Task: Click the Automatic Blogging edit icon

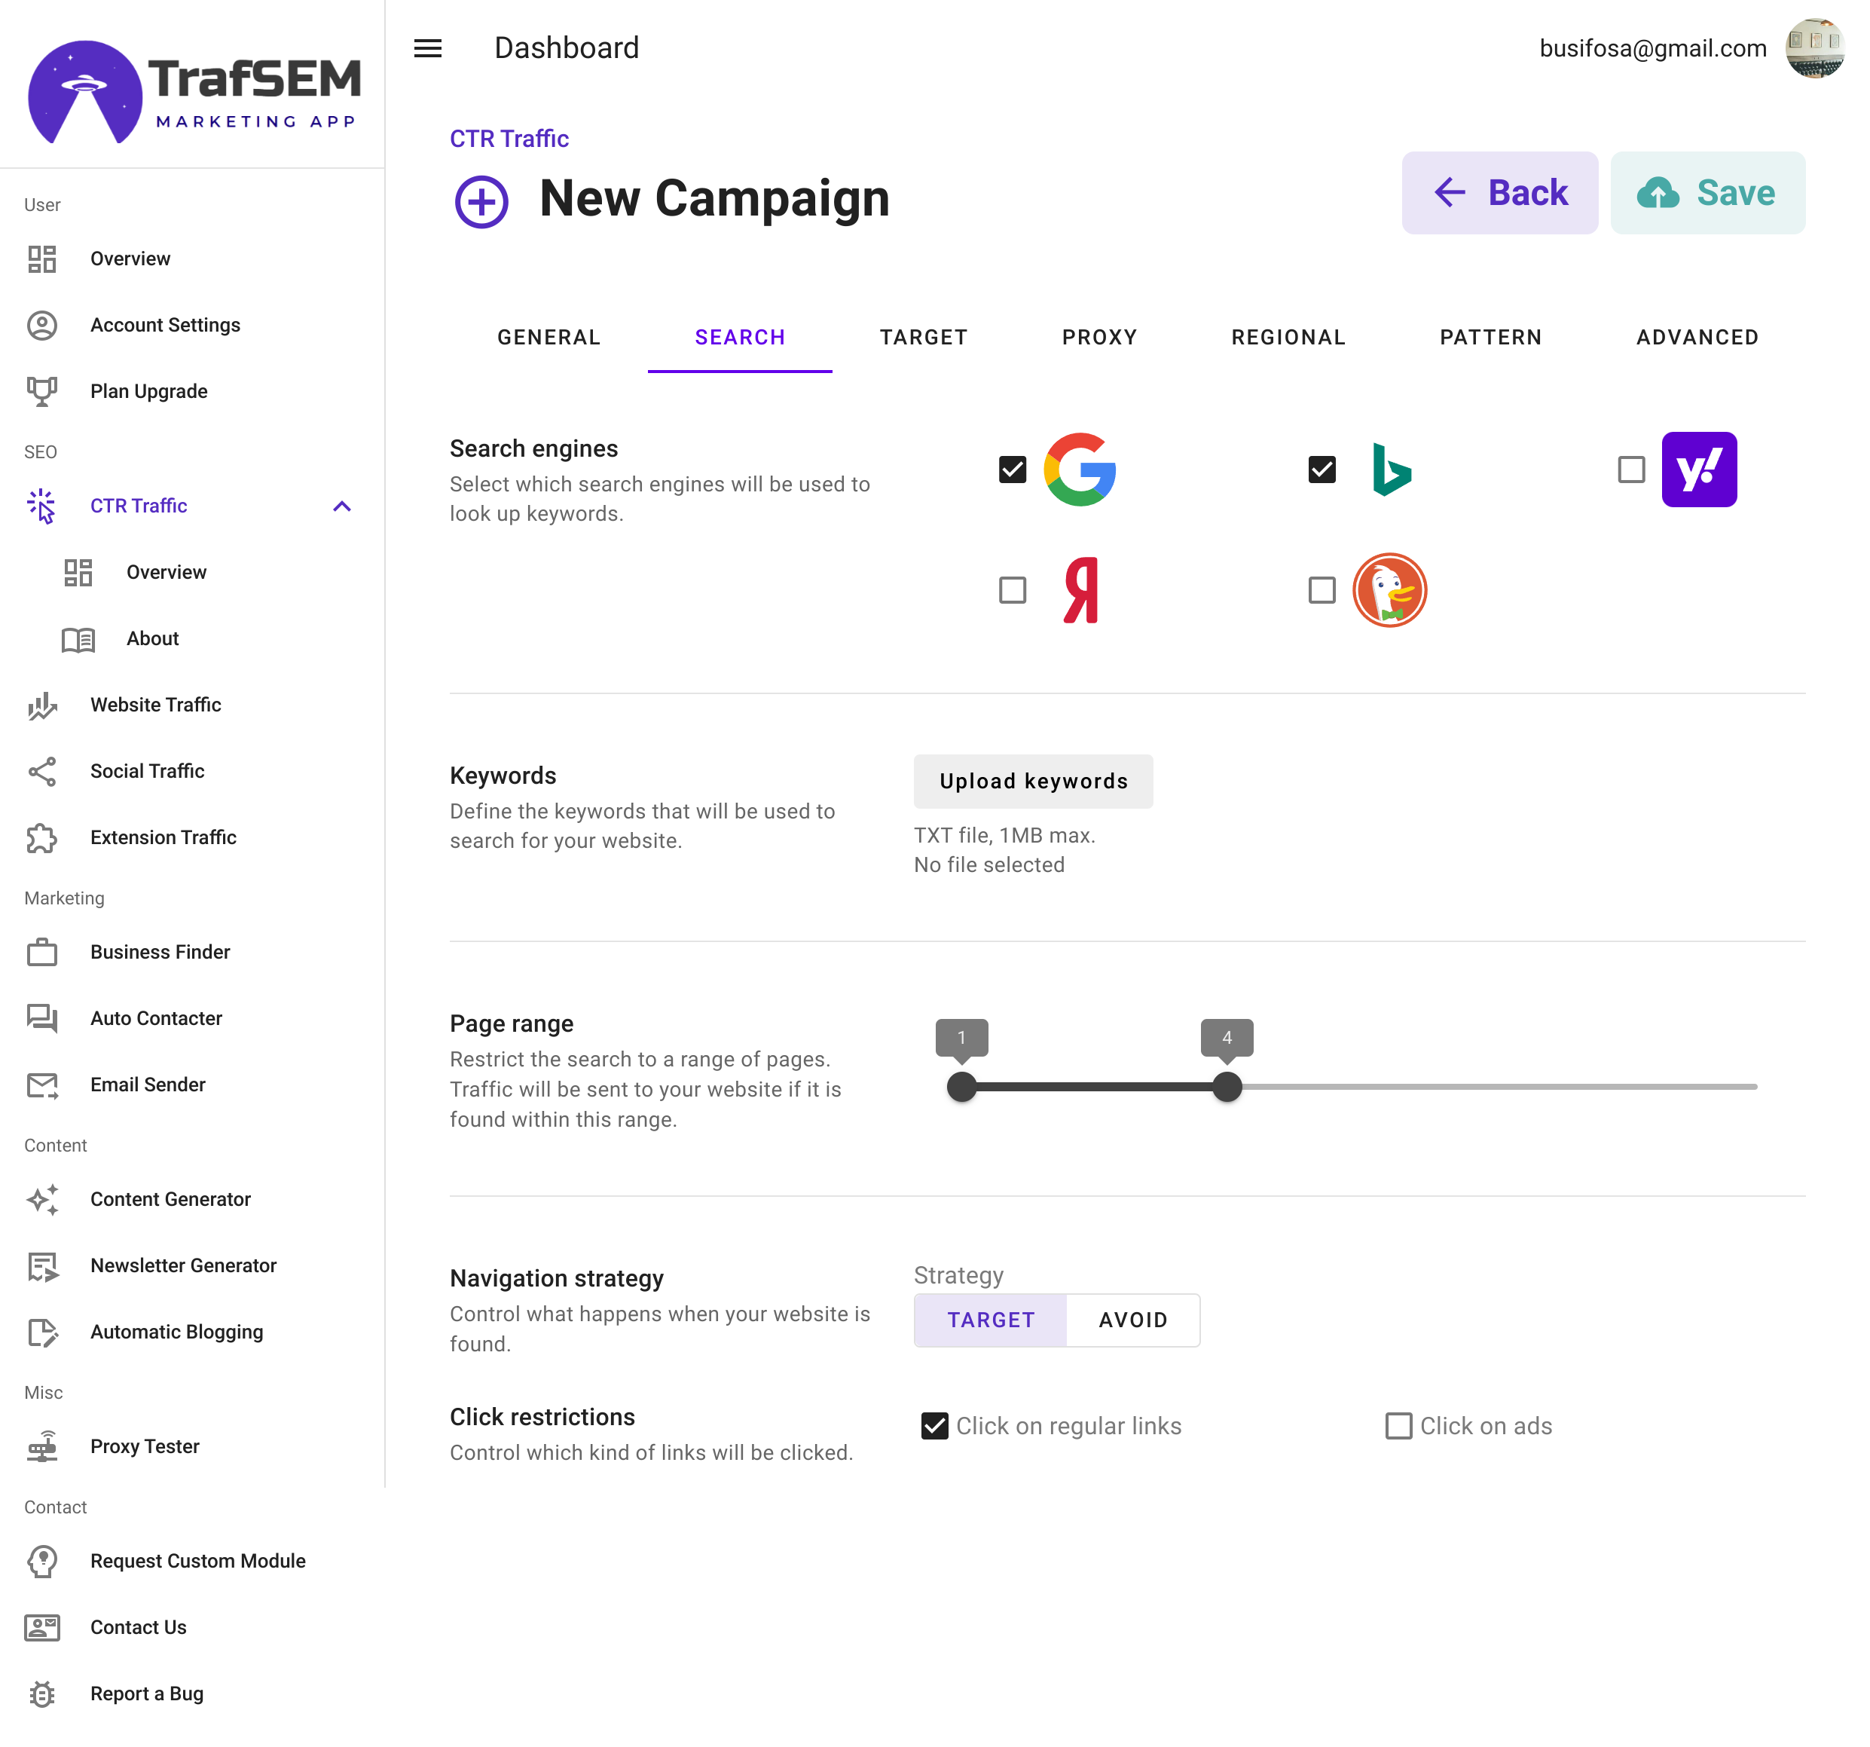Action: tap(42, 1332)
